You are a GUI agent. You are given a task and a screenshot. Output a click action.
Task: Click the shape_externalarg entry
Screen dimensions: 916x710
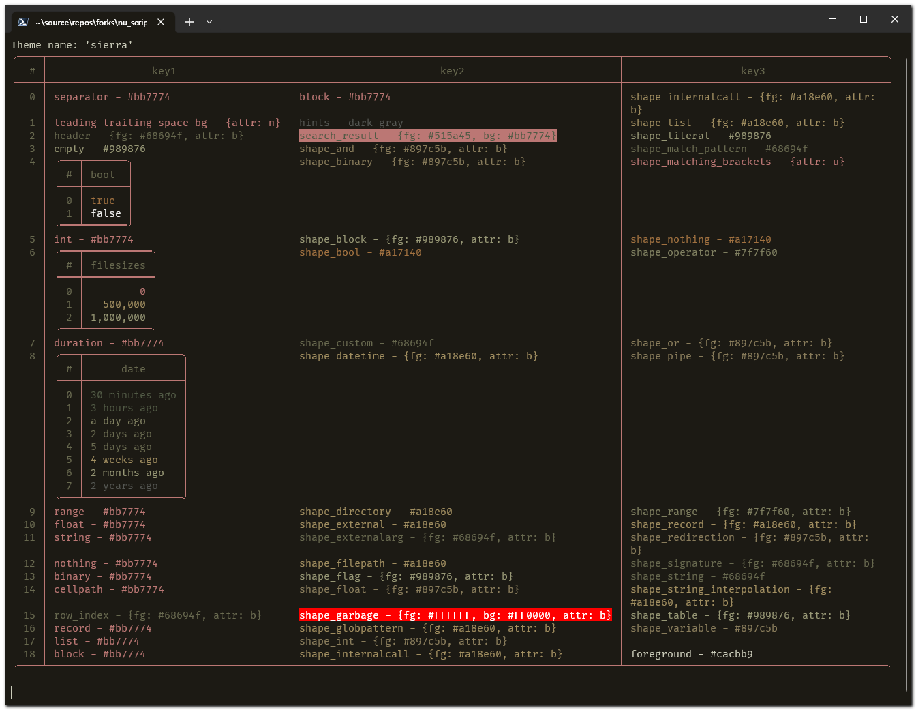tap(428, 537)
